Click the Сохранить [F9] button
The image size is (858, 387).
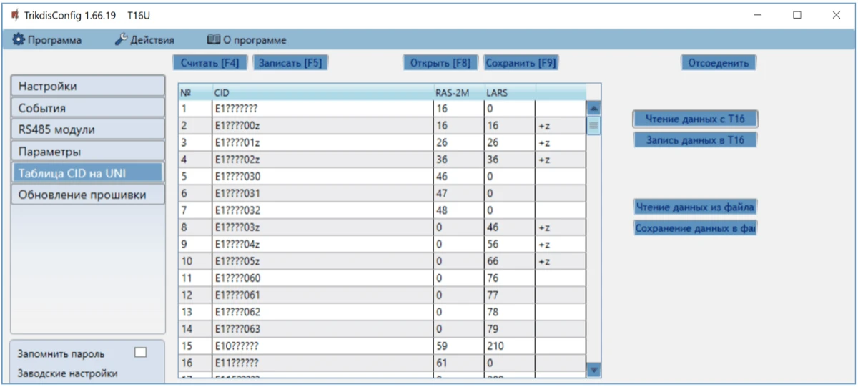521,63
